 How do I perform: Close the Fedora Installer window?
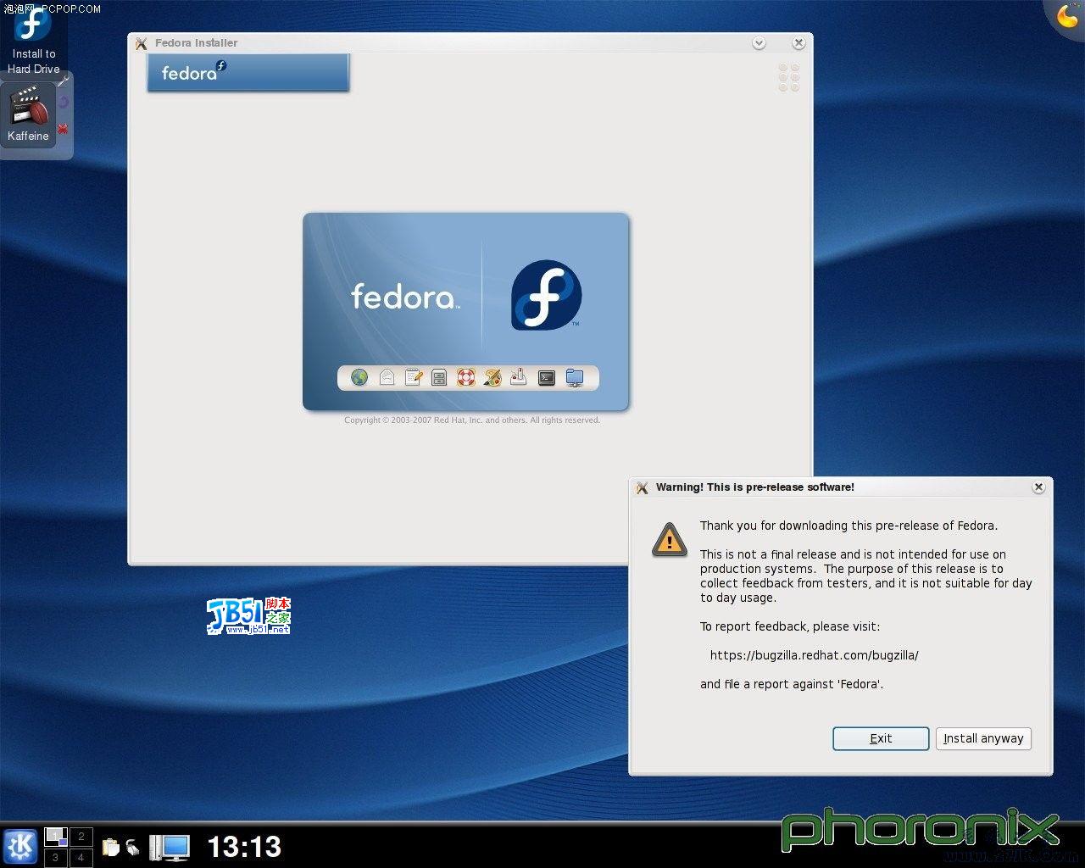[798, 43]
